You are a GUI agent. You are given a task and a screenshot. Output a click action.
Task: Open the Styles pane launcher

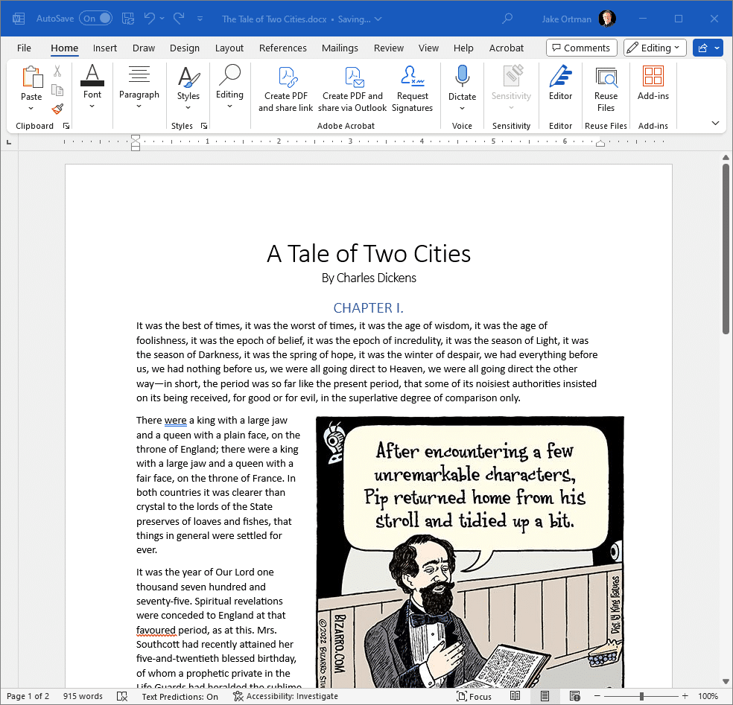coord(204,126)
